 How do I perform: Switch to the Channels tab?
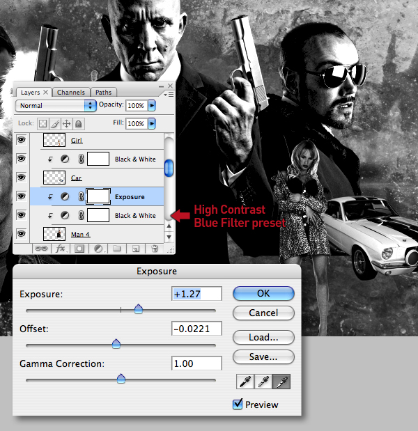point(71,93)
